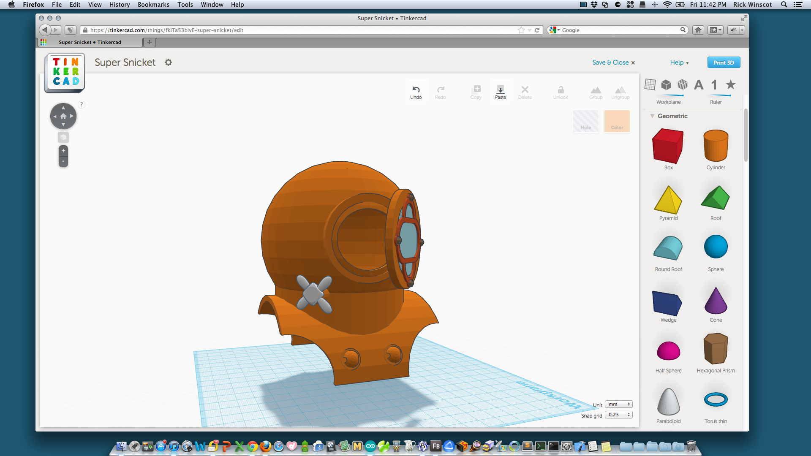
Task: Click the Print 3D button
Action: tap(724, 62)
